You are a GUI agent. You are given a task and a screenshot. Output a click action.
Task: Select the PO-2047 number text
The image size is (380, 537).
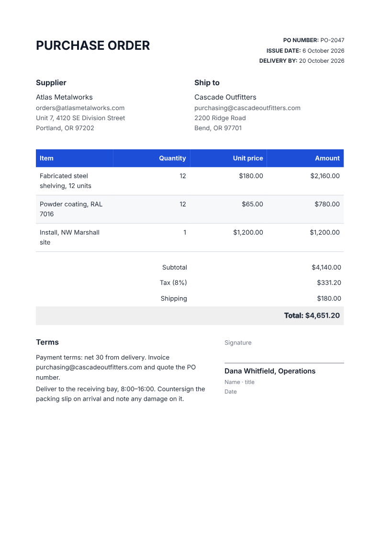click(332, 40)
